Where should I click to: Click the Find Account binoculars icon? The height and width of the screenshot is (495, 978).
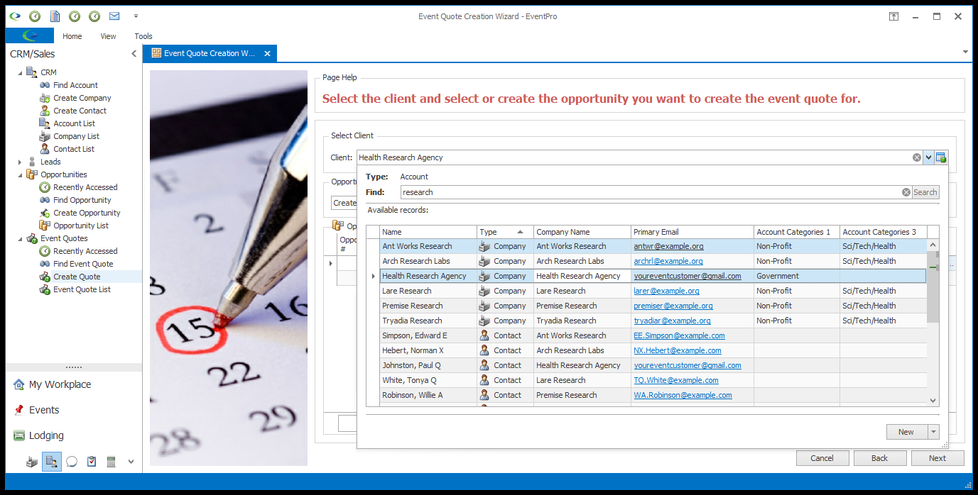pos(45,85)
